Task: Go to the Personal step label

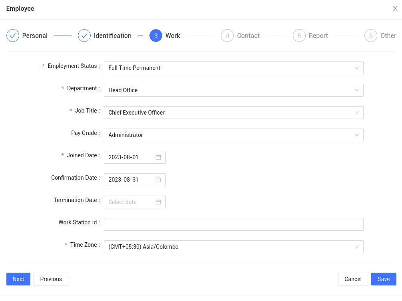Action: click(35, 36)
